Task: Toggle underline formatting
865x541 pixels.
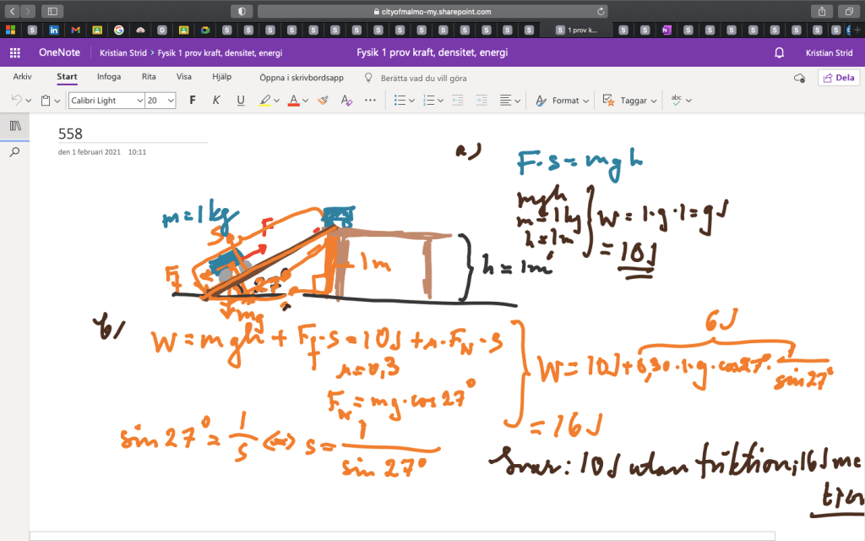Action: tap(241, 100)
